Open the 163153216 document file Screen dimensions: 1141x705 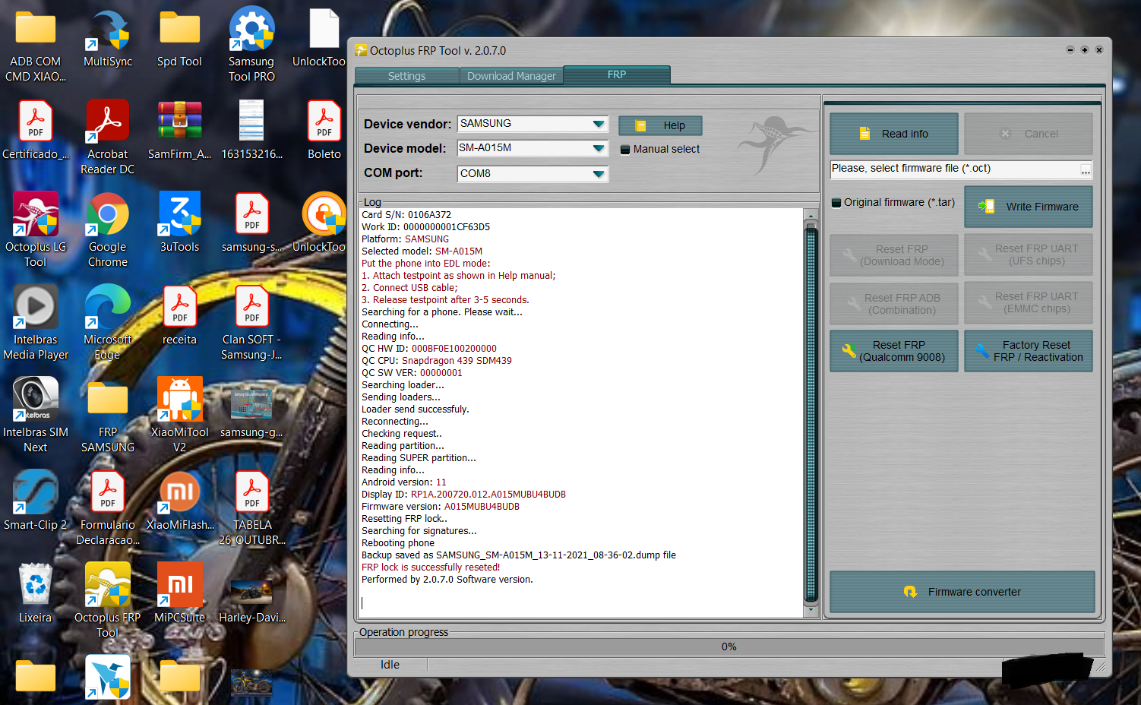(x=251, y=131)
